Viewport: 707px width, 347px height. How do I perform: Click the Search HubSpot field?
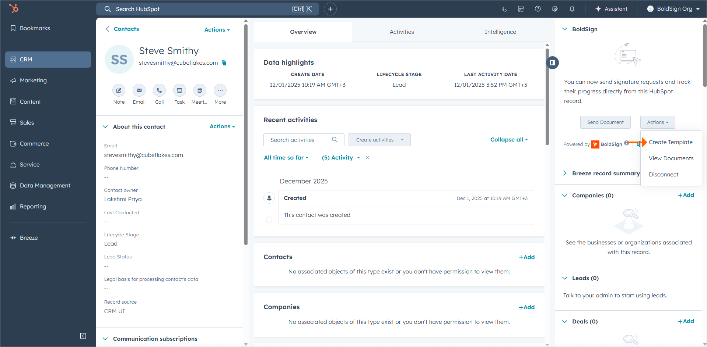[207, 9]
